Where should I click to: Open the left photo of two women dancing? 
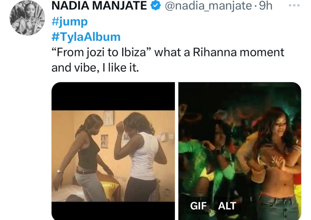pyautogui.click(x=113, y=151)
